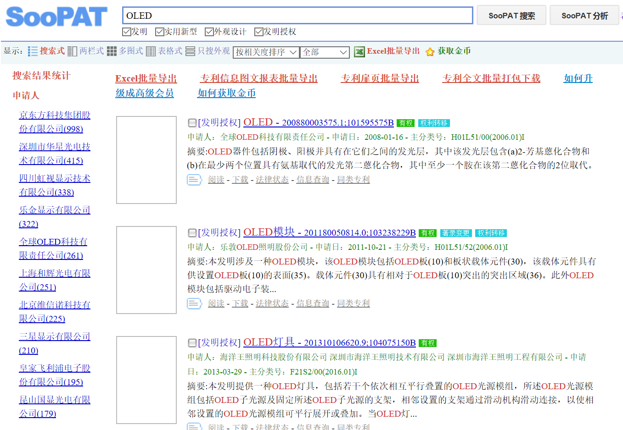Image resolution: width=623 pixels, height=430 pixels.
Task: Toggle the 外观设计 checkbox
Action: (209, 32)
